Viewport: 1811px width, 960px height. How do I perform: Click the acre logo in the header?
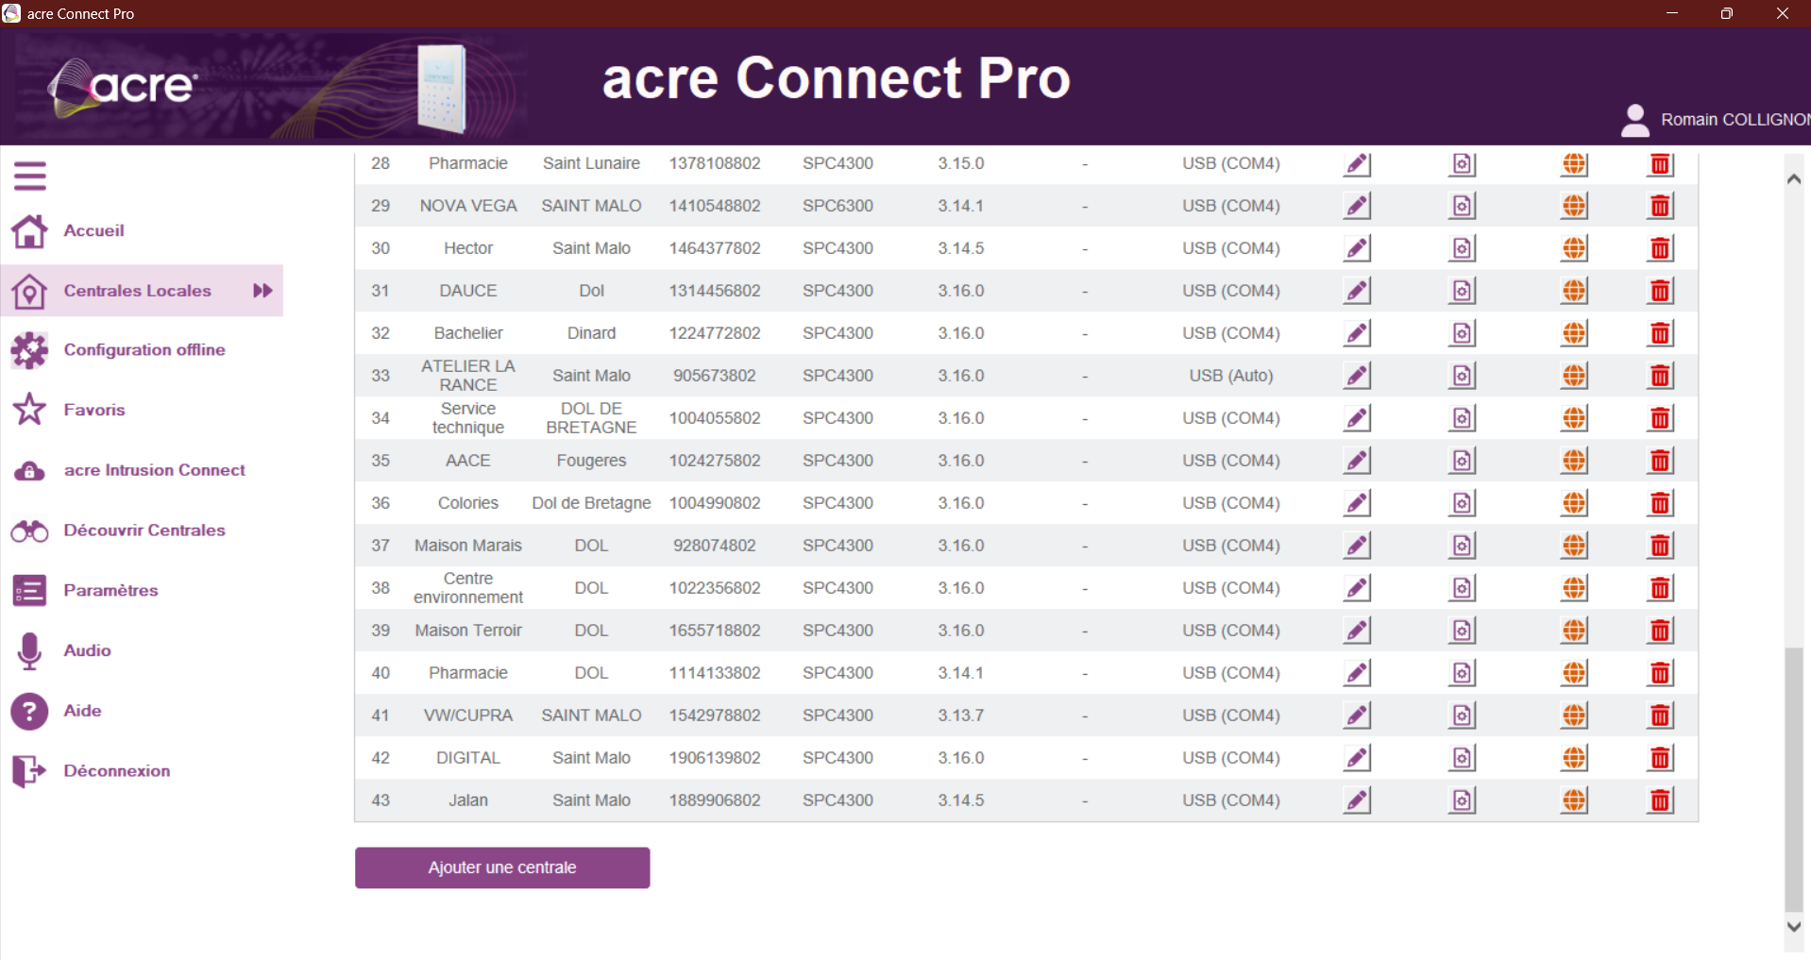[x=123, y=87]
